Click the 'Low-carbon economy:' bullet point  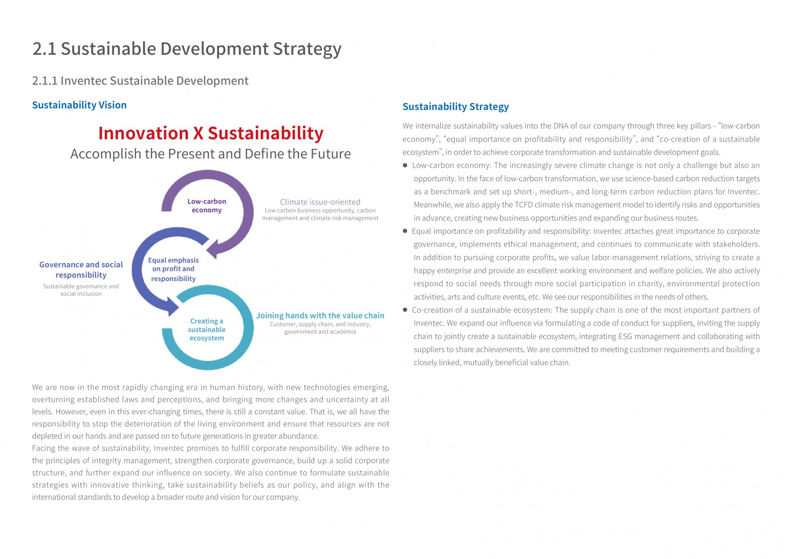pyautogui.click(x=581, y=192)
